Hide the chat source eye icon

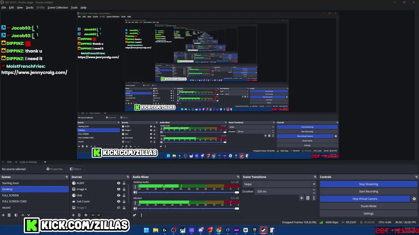(x=118, y=195)
